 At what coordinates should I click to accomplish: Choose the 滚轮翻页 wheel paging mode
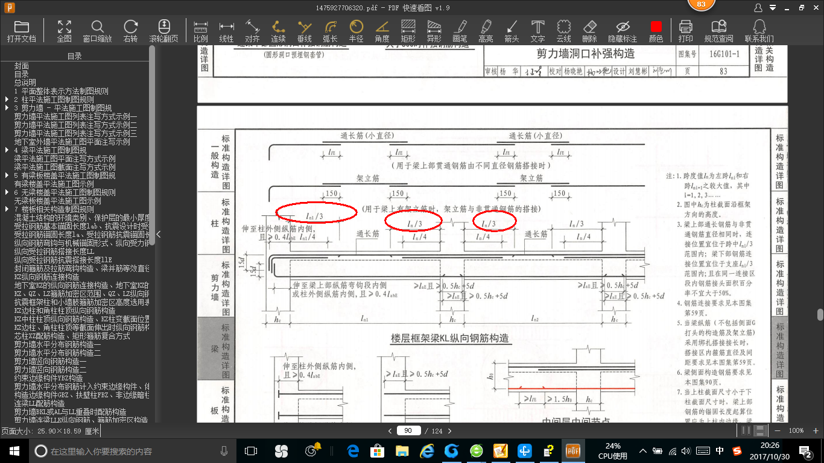(x=163, y=31)
